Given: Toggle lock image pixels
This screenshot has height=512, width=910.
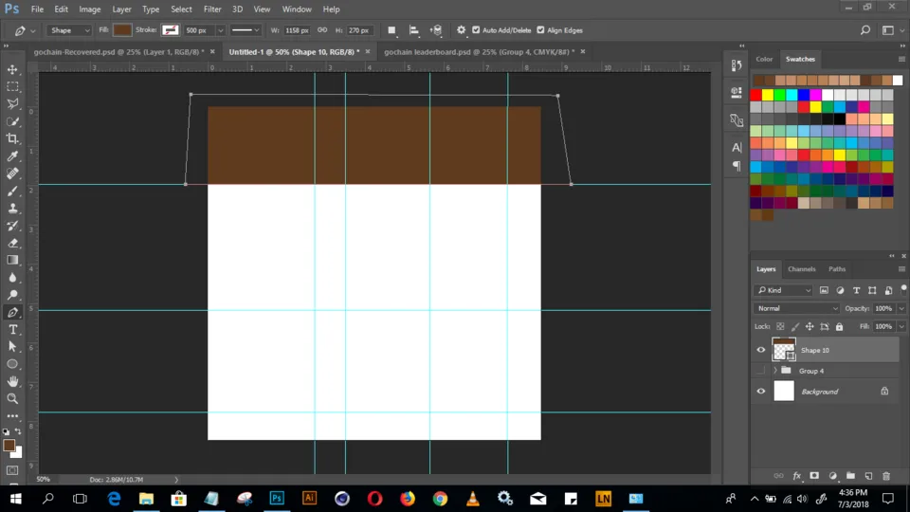Looking at the screenshot, I should coord(795,327).
